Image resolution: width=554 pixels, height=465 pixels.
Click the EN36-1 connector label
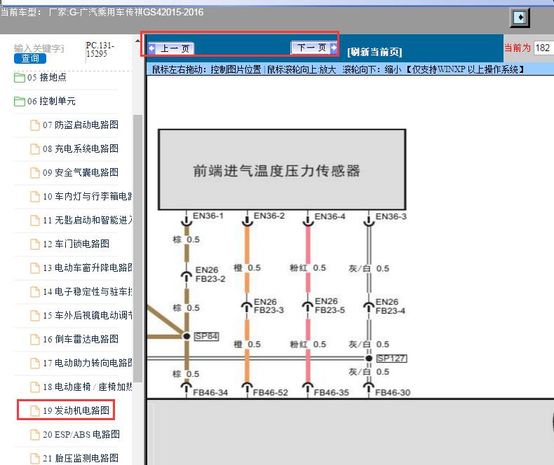(x=208, y=216)
